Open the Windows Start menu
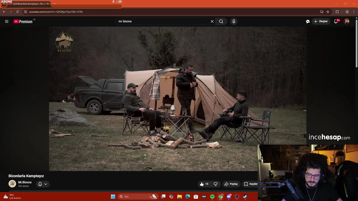The image size is (358, 201). click(x=113, y=197)
